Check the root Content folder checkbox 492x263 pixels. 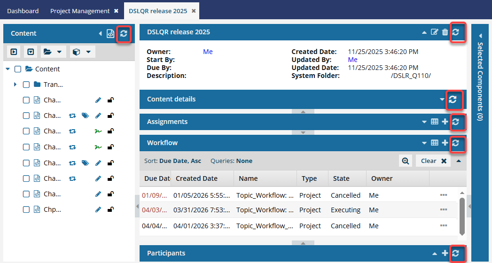click(18, 69)
